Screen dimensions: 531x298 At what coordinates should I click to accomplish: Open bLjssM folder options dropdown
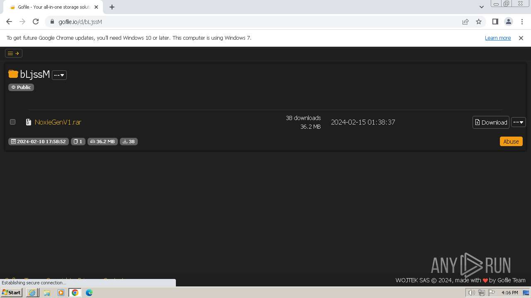(59, 75)
